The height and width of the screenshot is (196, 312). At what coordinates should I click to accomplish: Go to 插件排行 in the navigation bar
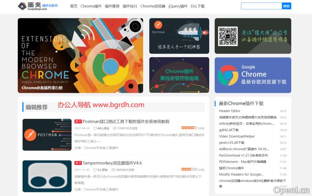tap(129, 6)
